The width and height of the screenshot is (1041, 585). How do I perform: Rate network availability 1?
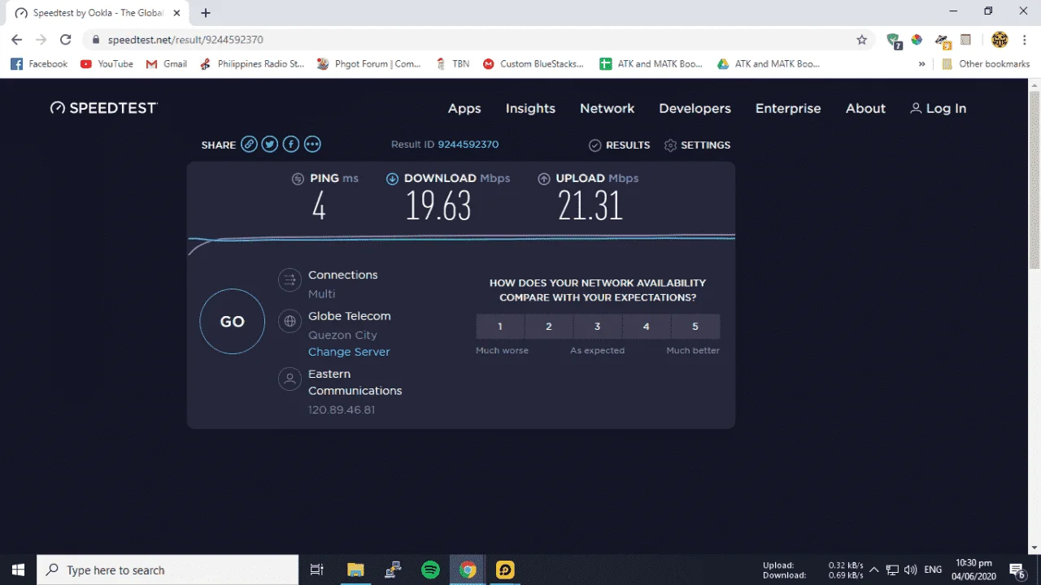(500, 327)
